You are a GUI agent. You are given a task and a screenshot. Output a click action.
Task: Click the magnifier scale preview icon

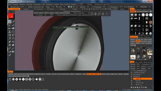point(99,14)
